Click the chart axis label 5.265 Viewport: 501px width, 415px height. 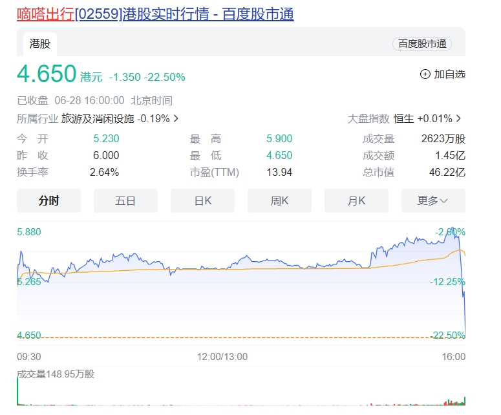[x=29, y=282]
